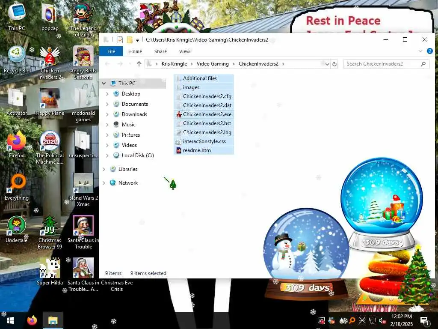The height and width of the screenshot is (329, 438).
Task: Click Video Gaming in the breadcrumb path
Action: (x=213, y=64)
